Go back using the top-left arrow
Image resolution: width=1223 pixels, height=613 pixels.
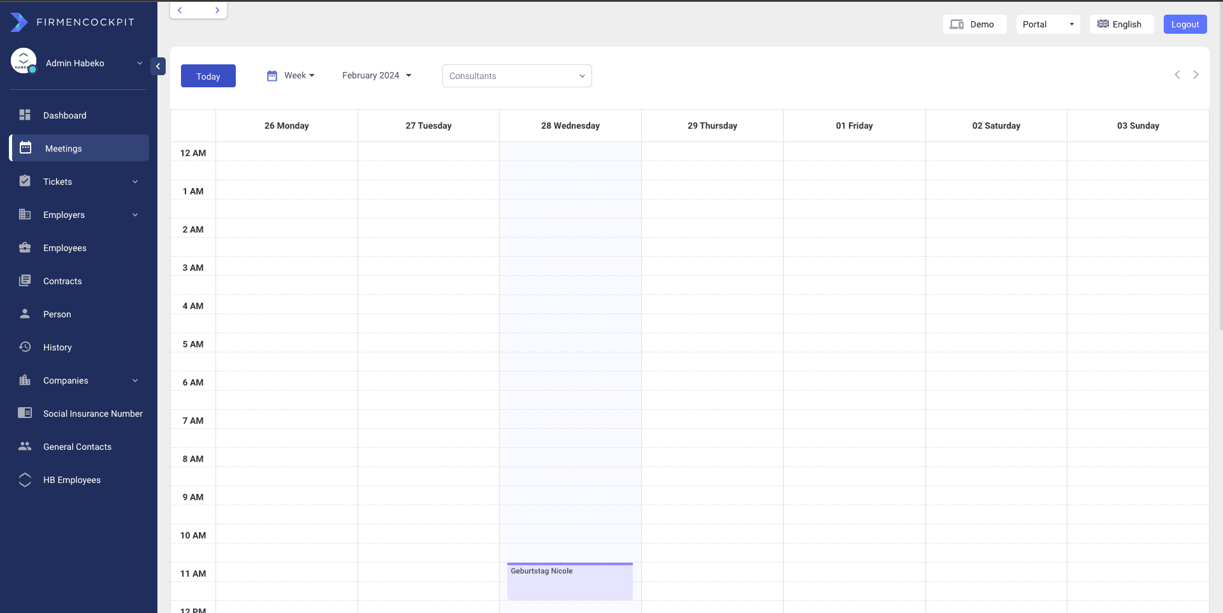click(180, 10)
